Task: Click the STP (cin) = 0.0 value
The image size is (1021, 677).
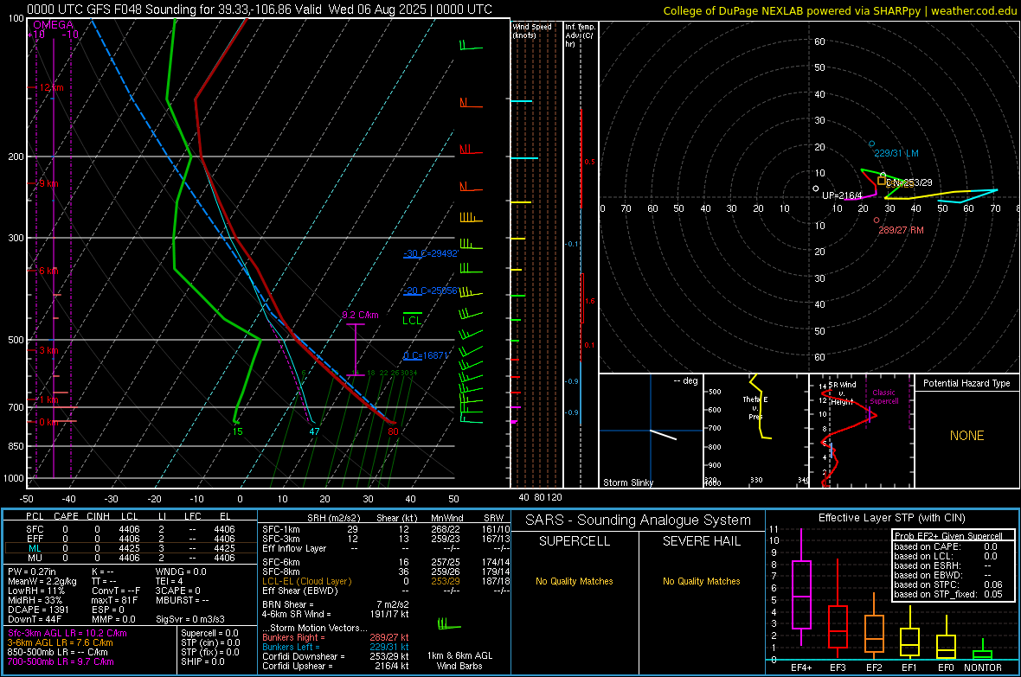Action: point(210,642)
